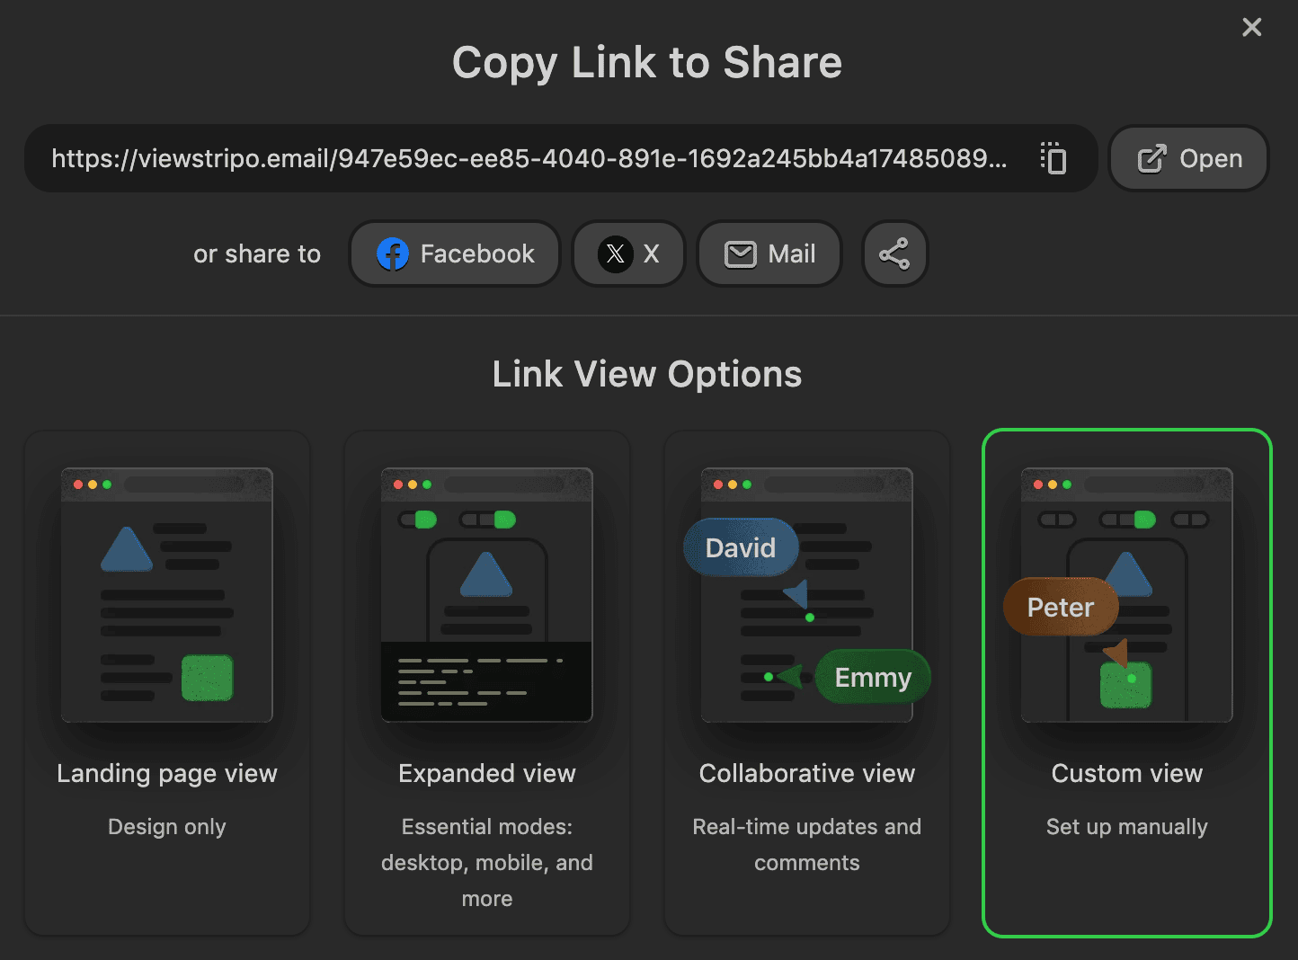Open the shared email with the Open button

(x=1188, y=158)
